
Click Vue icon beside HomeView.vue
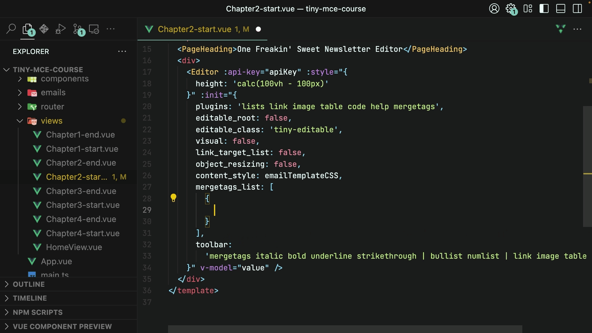(x=37, y=247)
